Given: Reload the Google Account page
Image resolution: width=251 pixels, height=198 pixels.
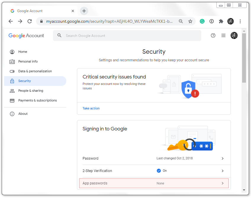Looking at the screenshot, I should [30, 21].
